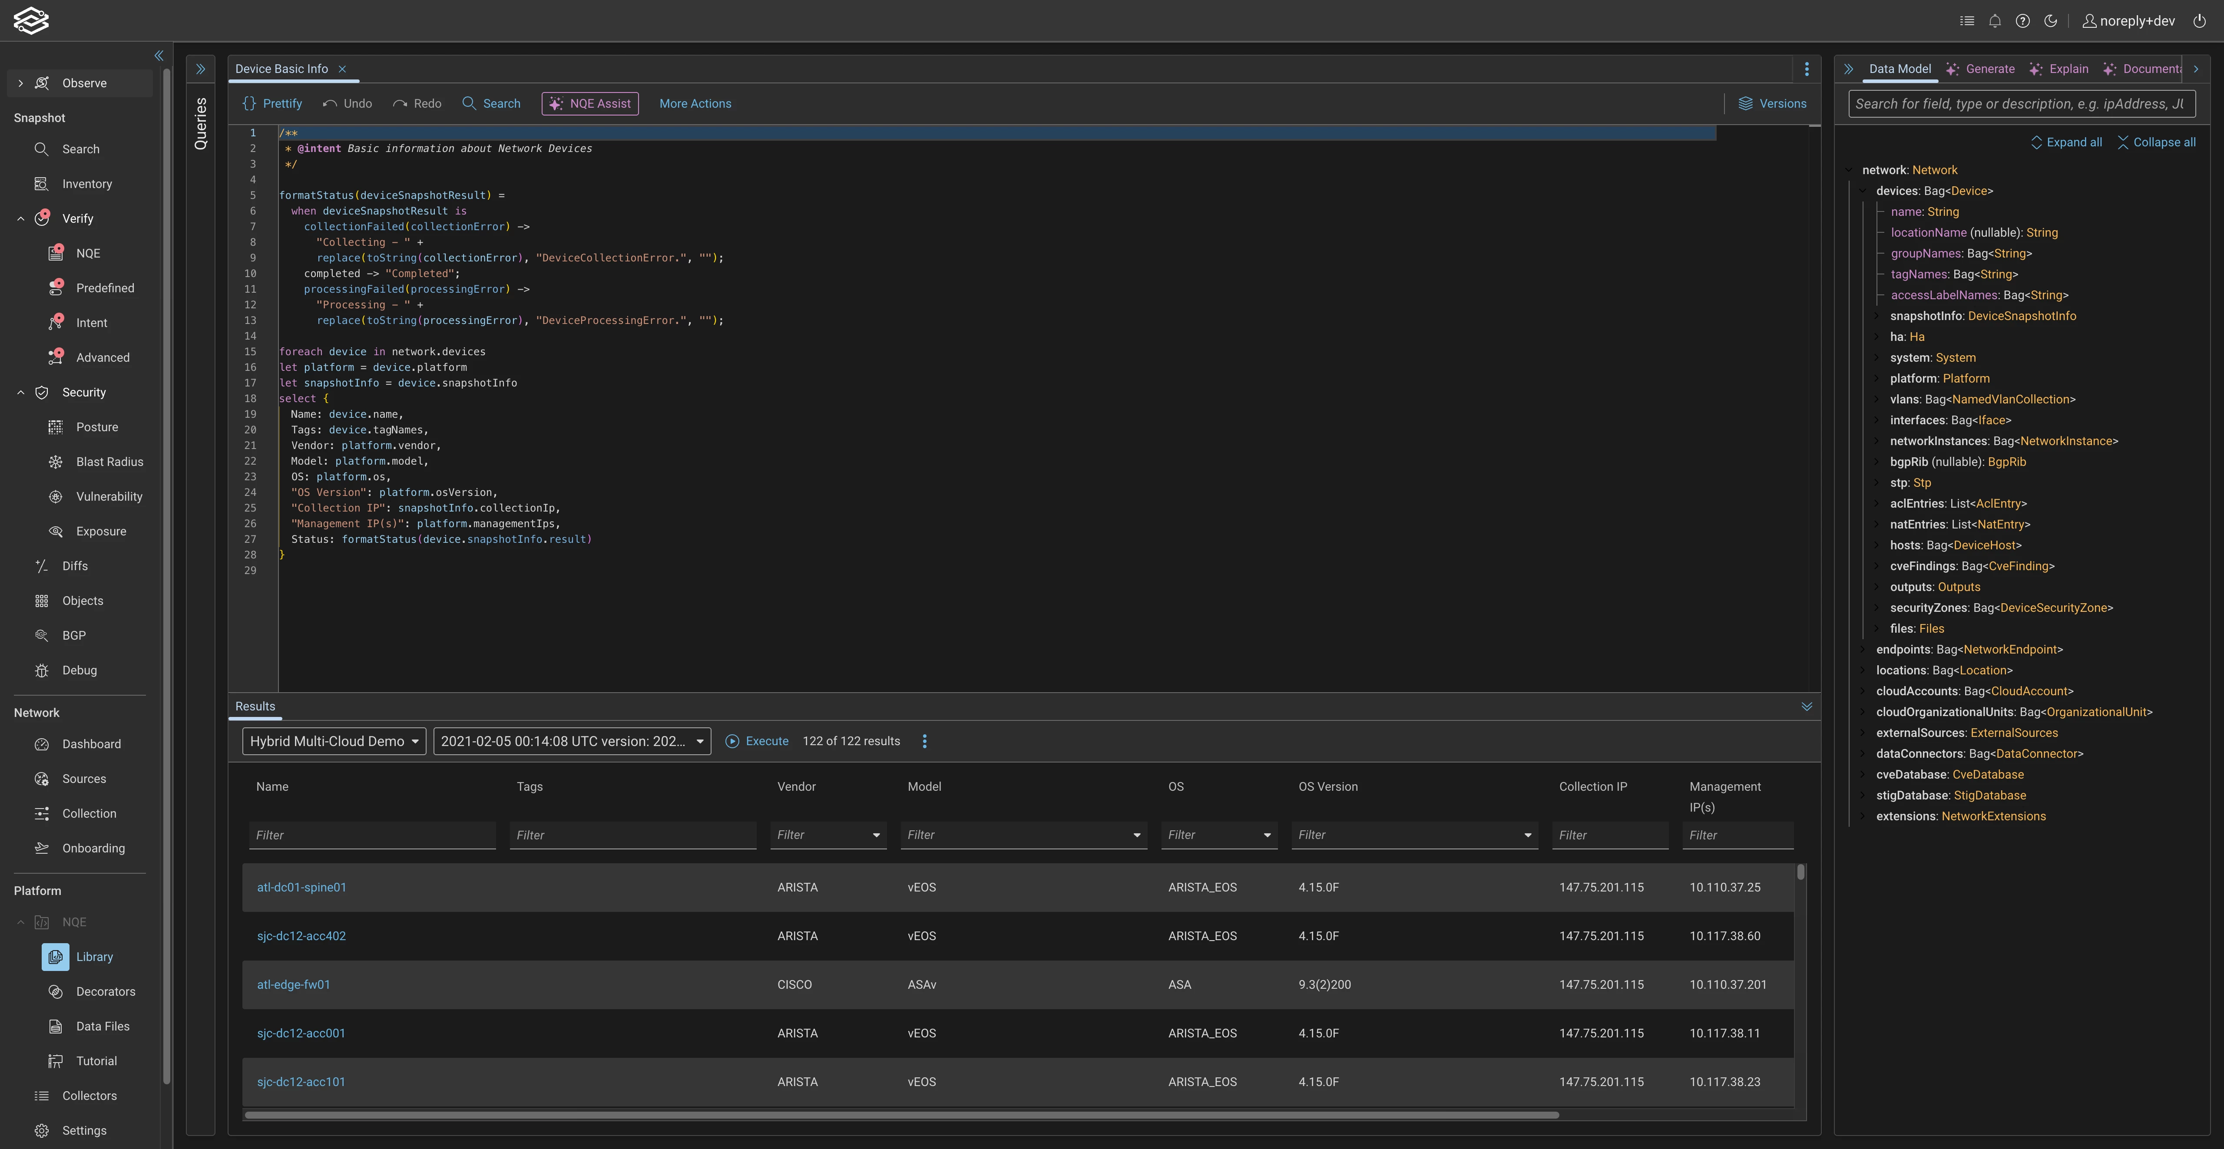Click the Execute play button
The height and width of the screenshot is (1149, 2224).
[732, 741]
